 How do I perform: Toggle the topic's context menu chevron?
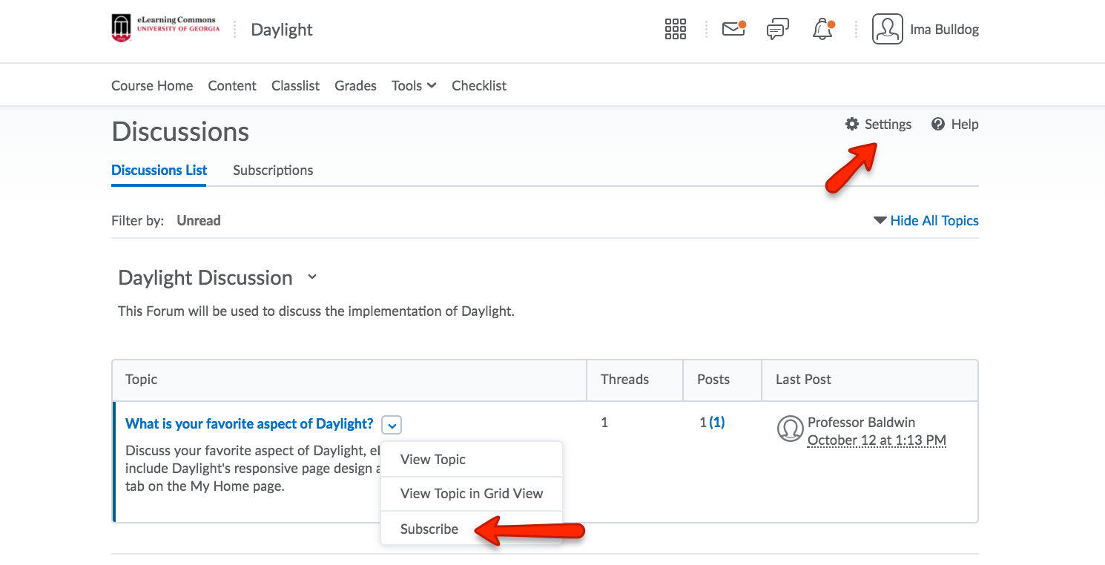coord(392,425)
